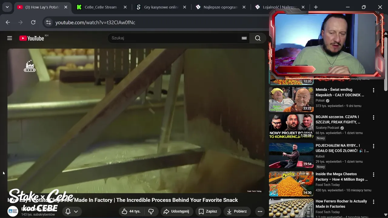Image resolution: width=388 pixels, height=218 pixels.
Task: Open the YouTube hamburger guide menu
Action: (10, 38)
